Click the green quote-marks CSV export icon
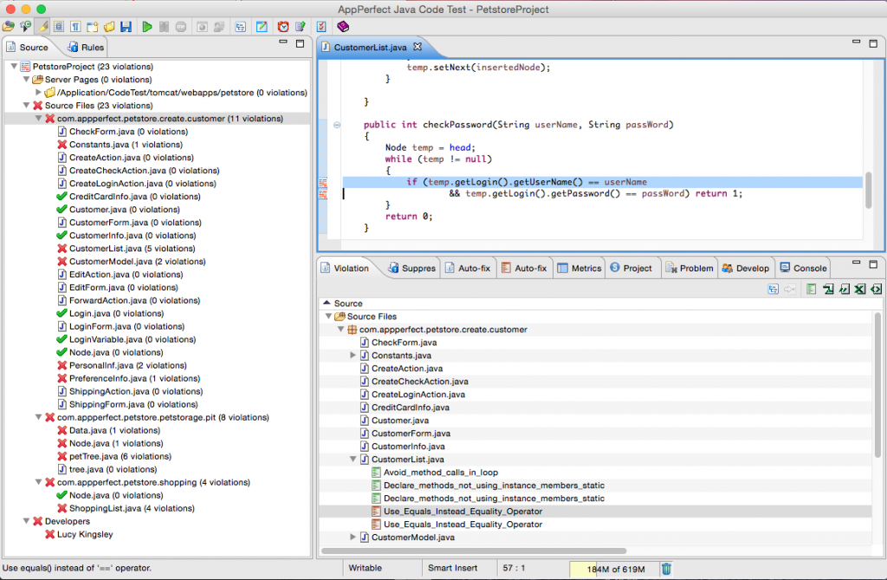This screenshot has height=580, width=887. (x=845, y=289)
